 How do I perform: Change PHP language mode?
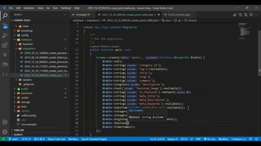(x=198, y=139)
